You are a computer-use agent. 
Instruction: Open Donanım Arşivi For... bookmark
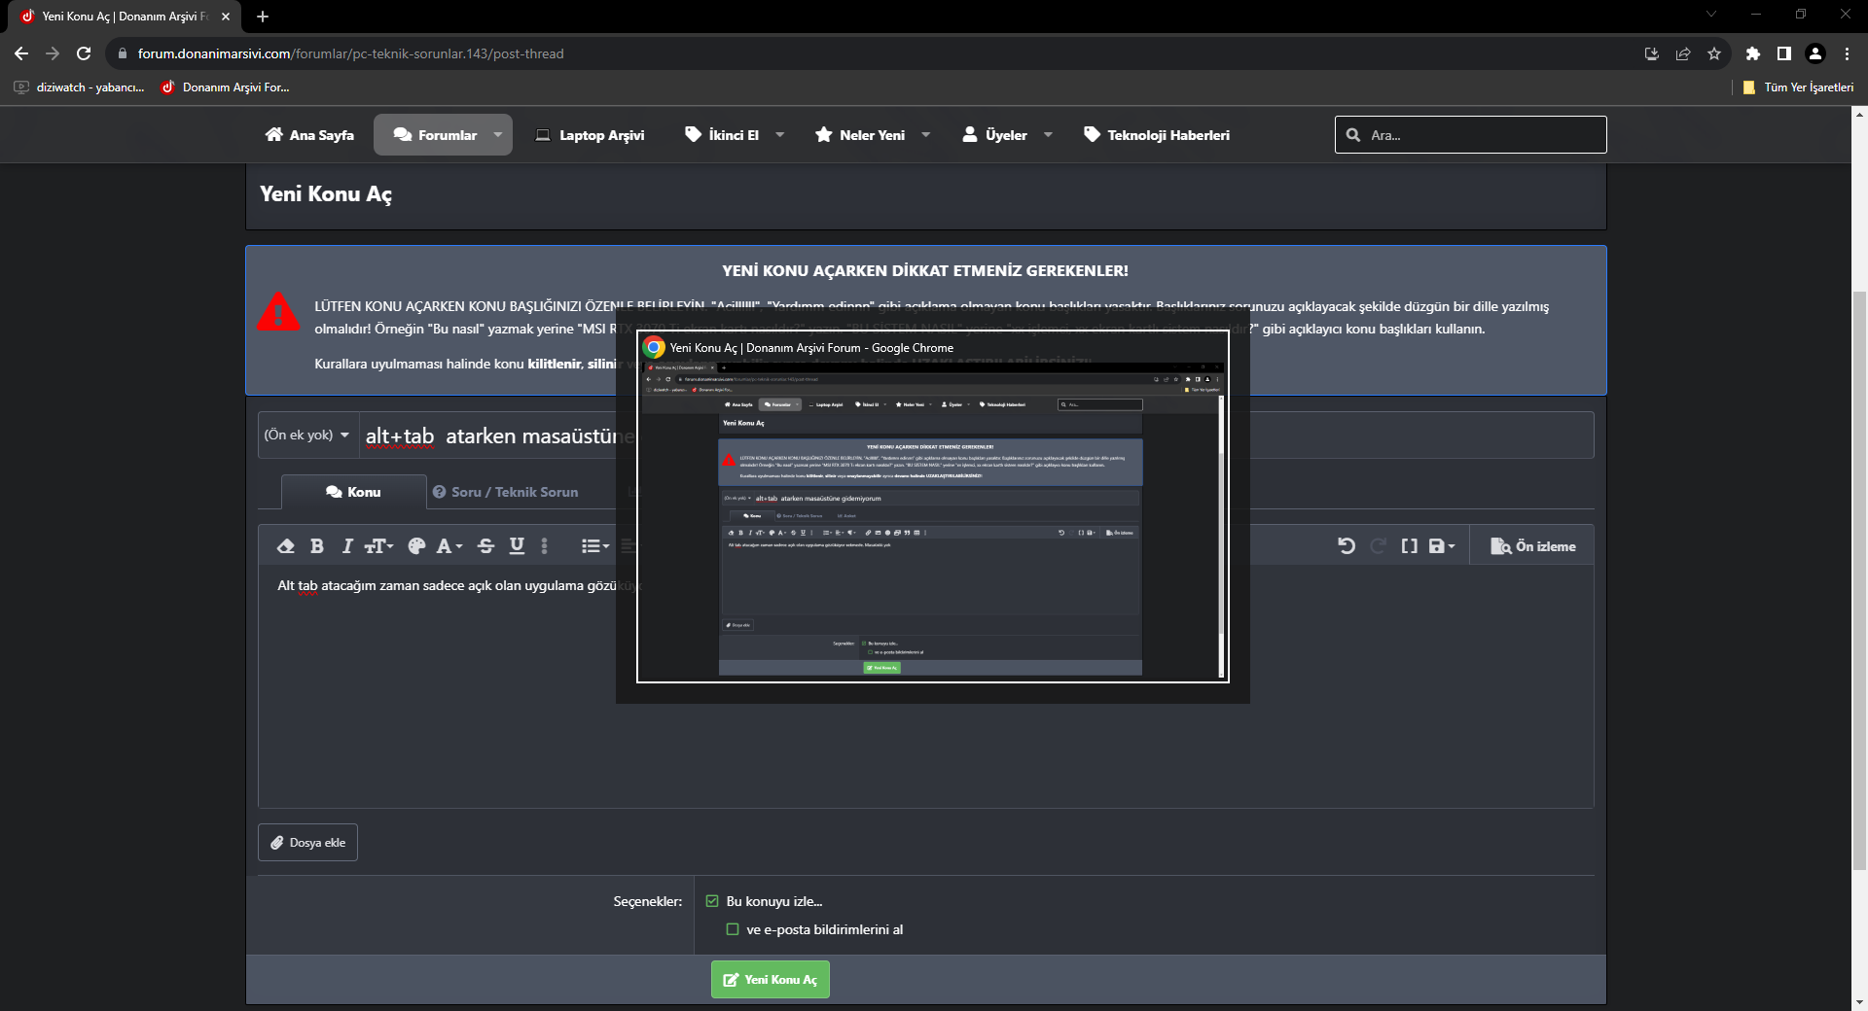point(225,87)
